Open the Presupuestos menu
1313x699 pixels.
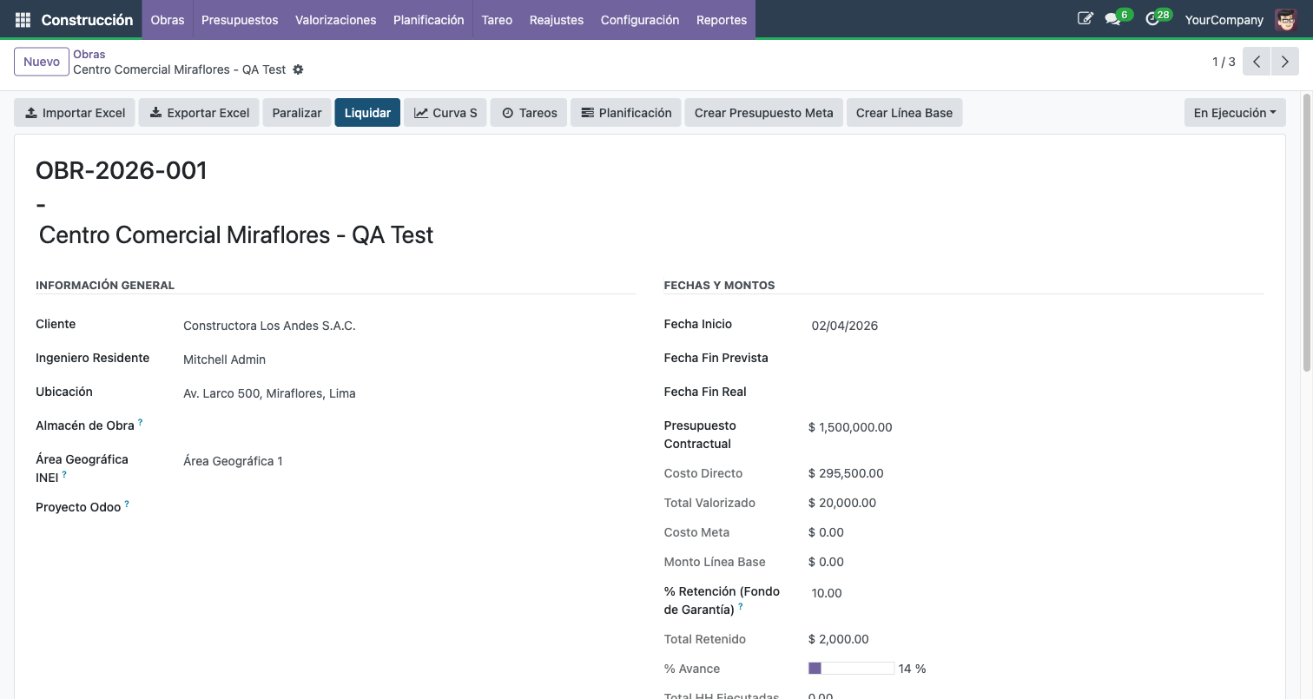(240, 20)
